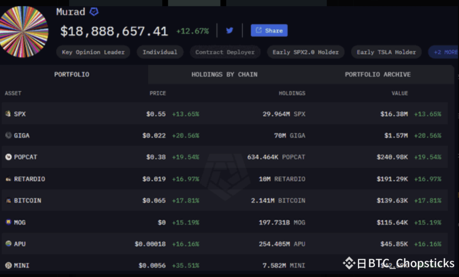
Task: Click the verified badge beside Murad
Action: tap(94, 12)
